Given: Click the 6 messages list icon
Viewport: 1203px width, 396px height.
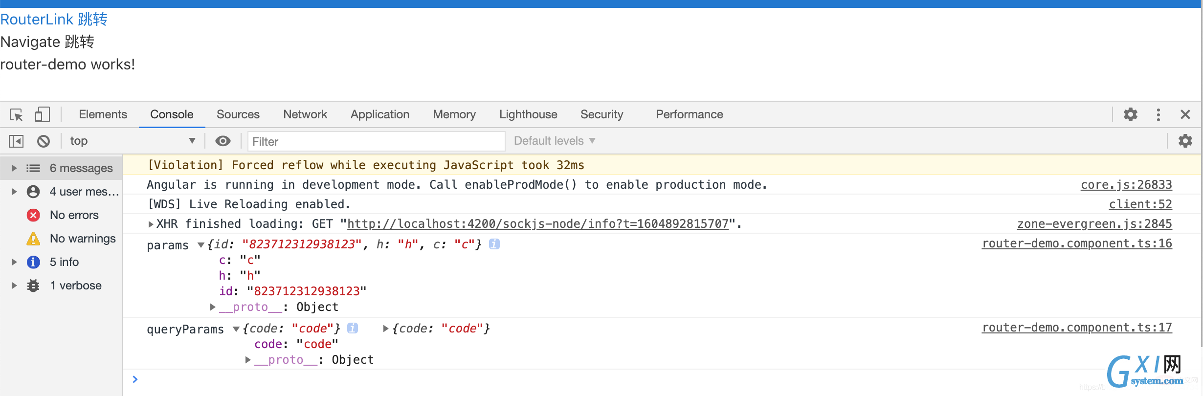Looking at the screenshot, I should (33, 168).
